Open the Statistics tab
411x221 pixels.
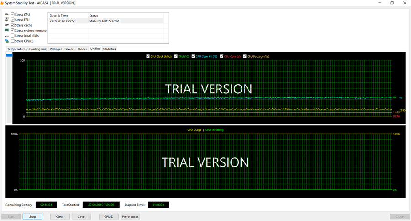[x=109, y=49]
